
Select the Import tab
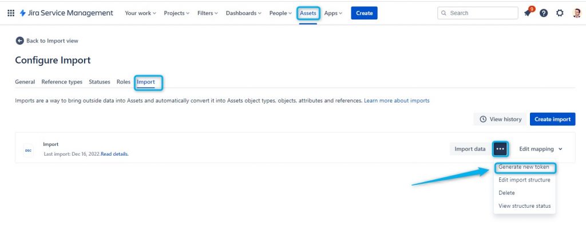(x=146, y=82)
